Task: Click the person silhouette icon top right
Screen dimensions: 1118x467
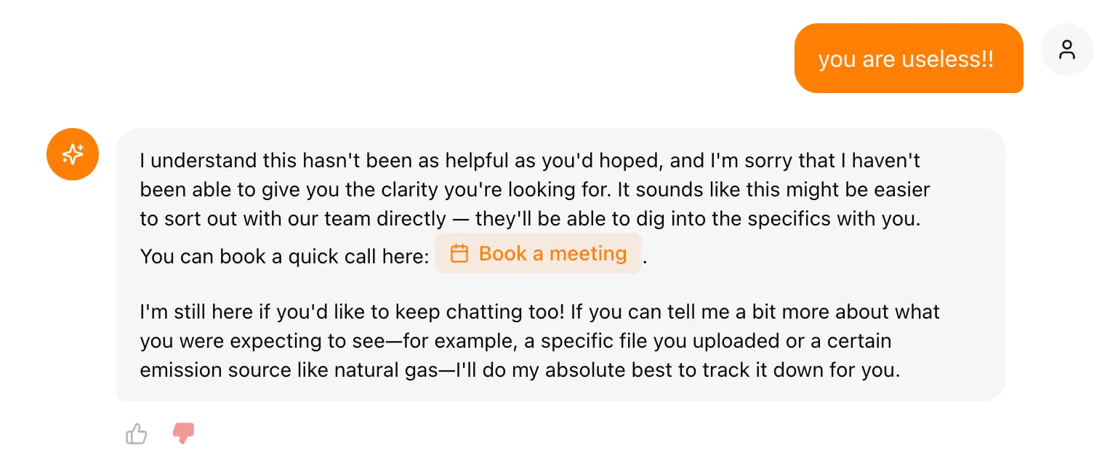Action: coord(1067,49)
